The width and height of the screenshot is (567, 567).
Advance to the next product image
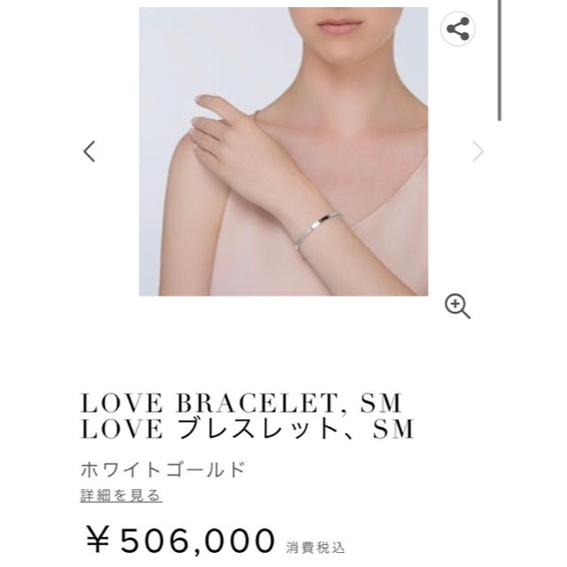coord(478,151)
